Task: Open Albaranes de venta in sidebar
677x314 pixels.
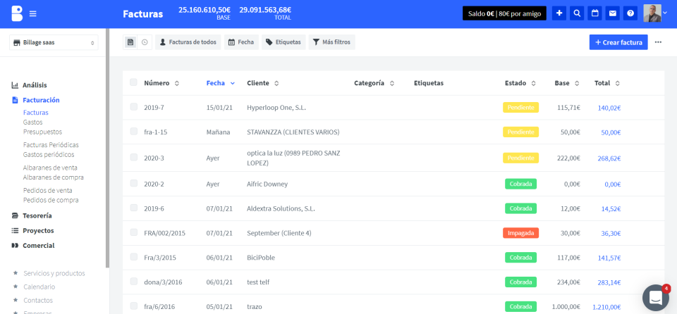Action: click(x=50, y=168)
